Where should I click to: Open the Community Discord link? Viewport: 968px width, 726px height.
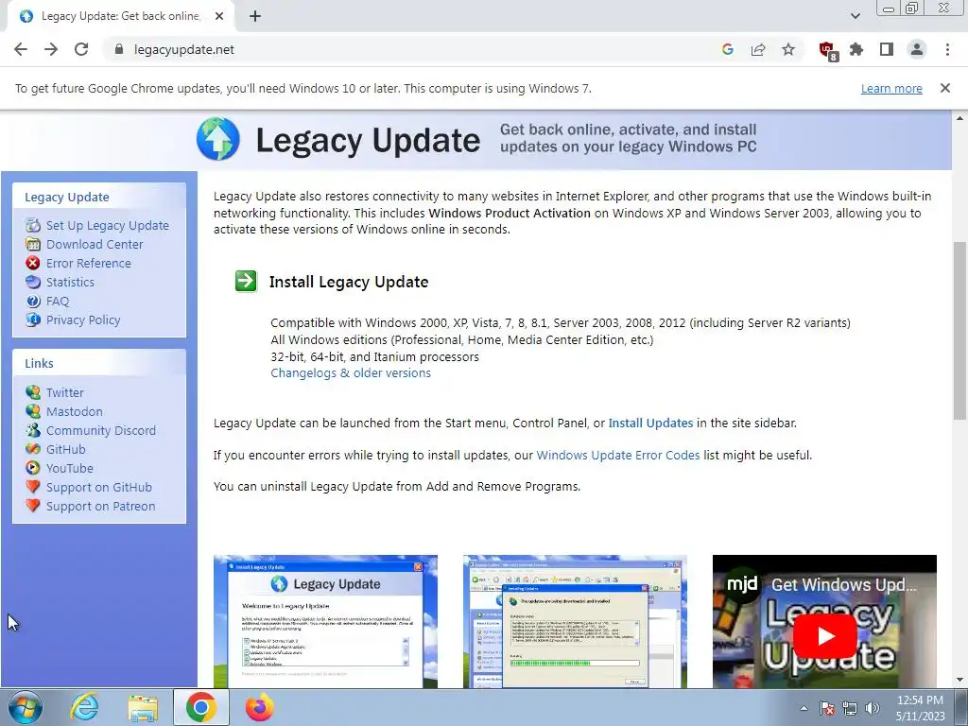coord(100,430)
